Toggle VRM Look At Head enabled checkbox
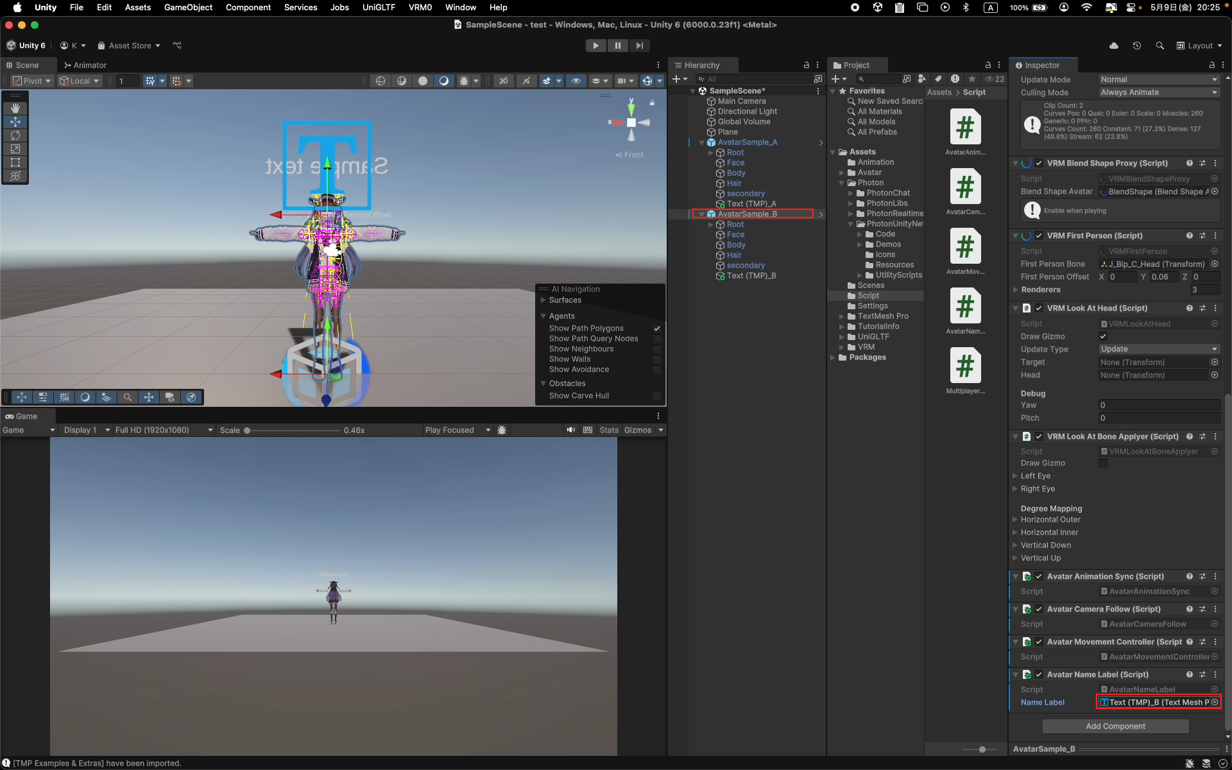This screenshot has width=1232, height=770. coord(1039,308)
